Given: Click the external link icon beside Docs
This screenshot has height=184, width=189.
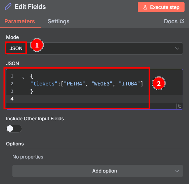Looking at the screenshot, I should pos(182,21).
